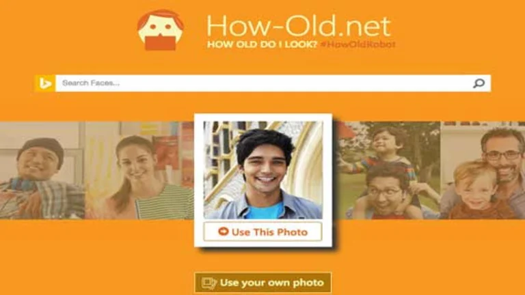Click the Use your own photo button
The image size is (525, 295).
(x=262, y=283)
